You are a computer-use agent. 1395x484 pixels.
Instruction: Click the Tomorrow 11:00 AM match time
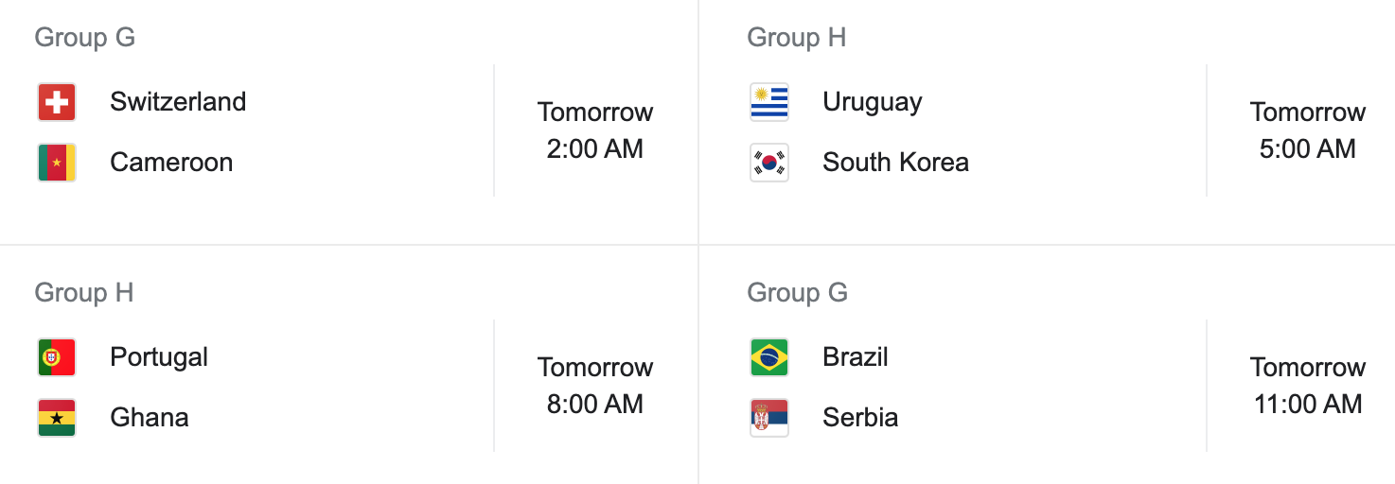[x=1308, y=386]
